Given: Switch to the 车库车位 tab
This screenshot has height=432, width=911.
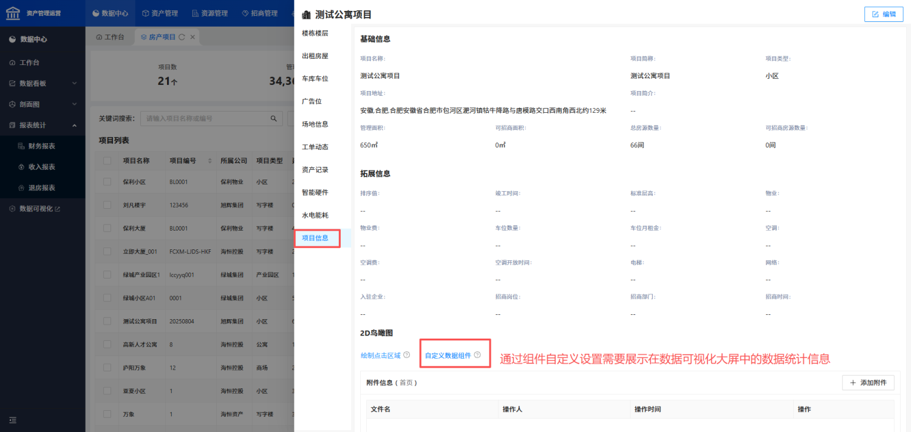Looking at the screenshot, I should [315, 78].
